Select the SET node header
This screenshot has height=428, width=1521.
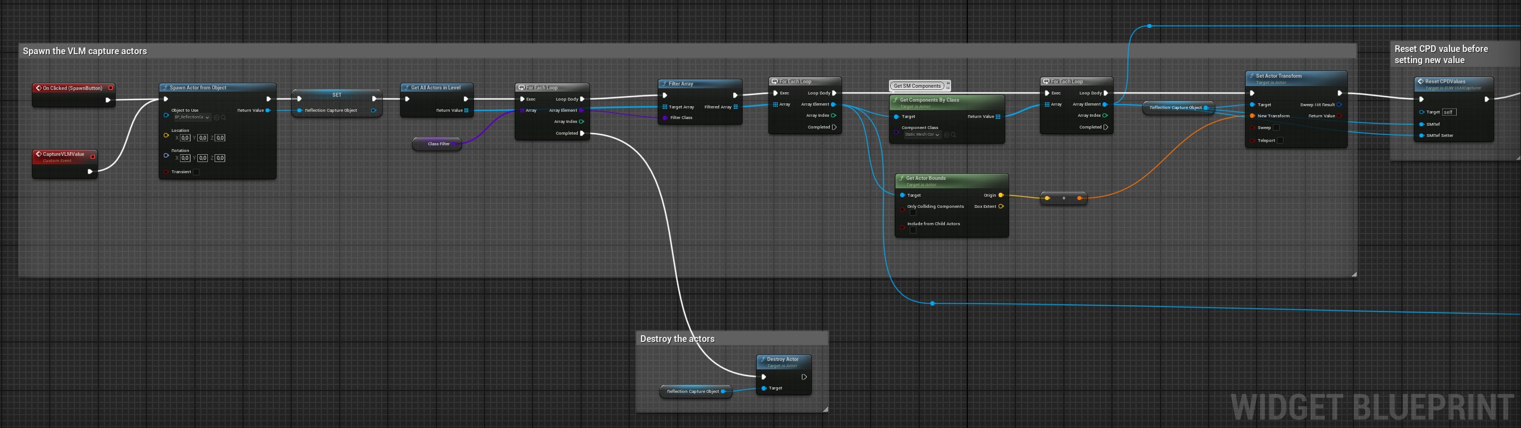(x=336, y=94)
